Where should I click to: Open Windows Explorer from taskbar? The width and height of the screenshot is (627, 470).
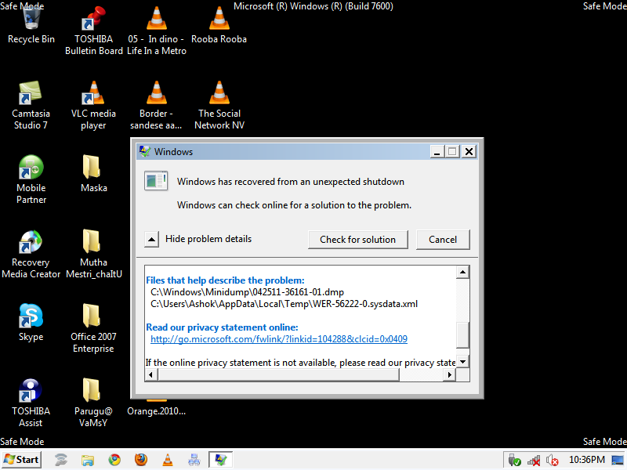88,460
